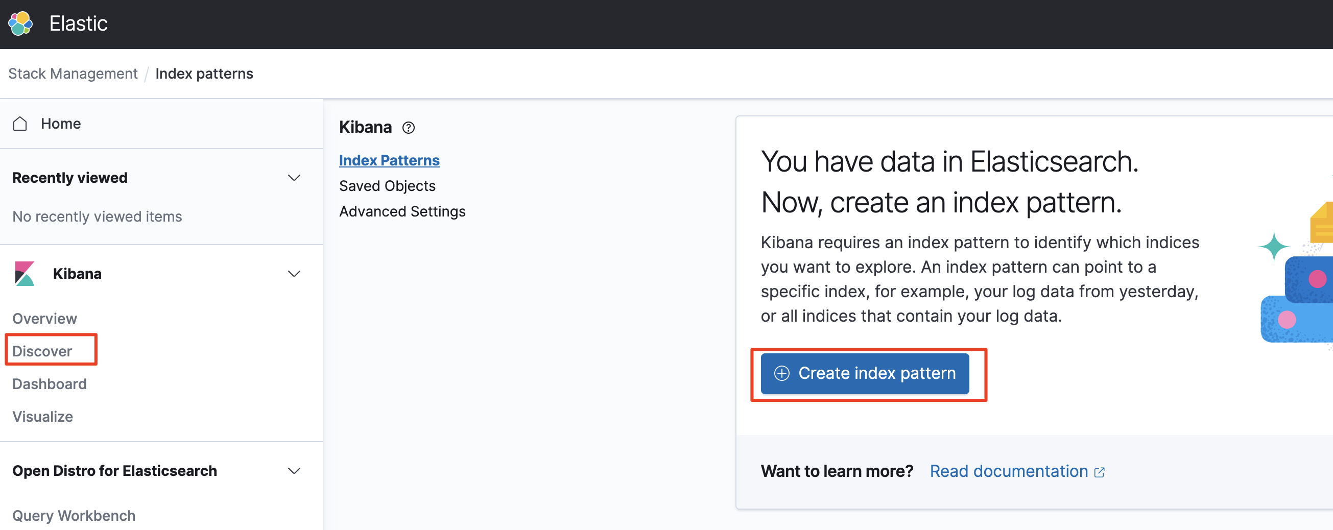The height and width of the screenshot is (530, 1333).
Task: Click external link icon beside Read documentation
Action: pos(1099,471)
